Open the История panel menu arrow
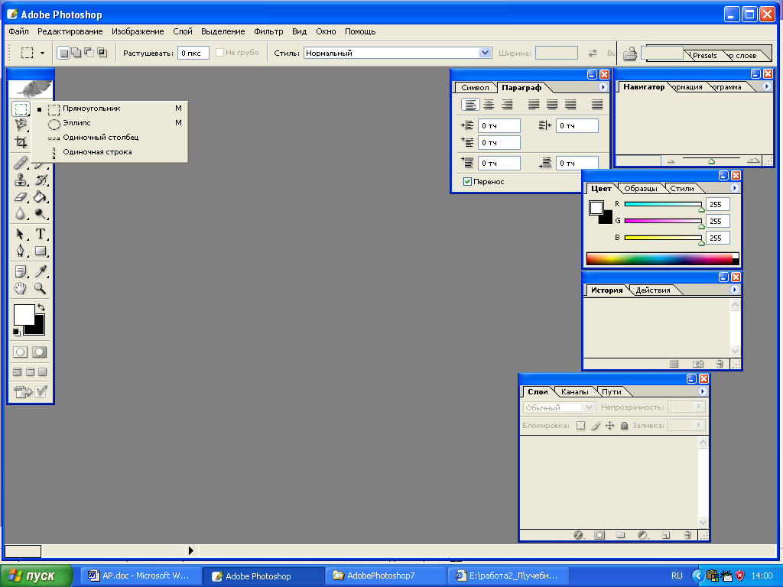Screen dimensions: 783x587 [735, 290]
